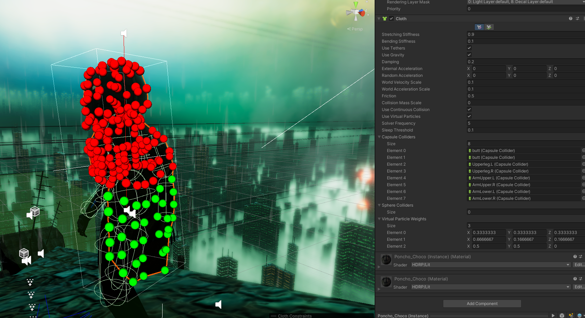
Task: Collapse the Capsule Colliders list
Action: [379, 137]
